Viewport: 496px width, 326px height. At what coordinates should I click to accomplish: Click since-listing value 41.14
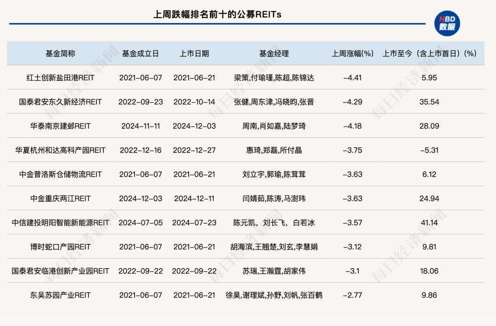pos(429,223)
